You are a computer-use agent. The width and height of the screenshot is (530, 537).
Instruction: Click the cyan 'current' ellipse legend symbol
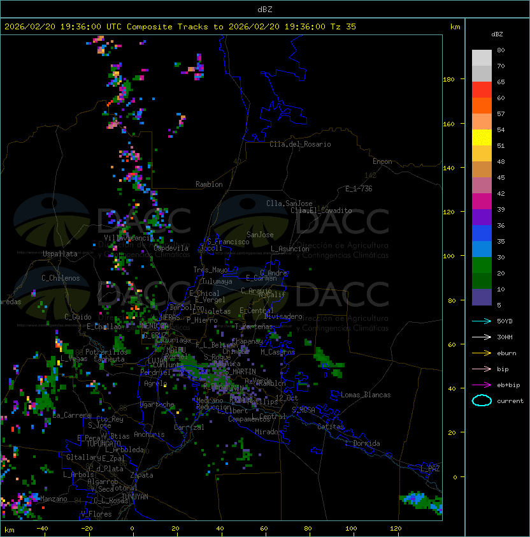tap(482, 401)
